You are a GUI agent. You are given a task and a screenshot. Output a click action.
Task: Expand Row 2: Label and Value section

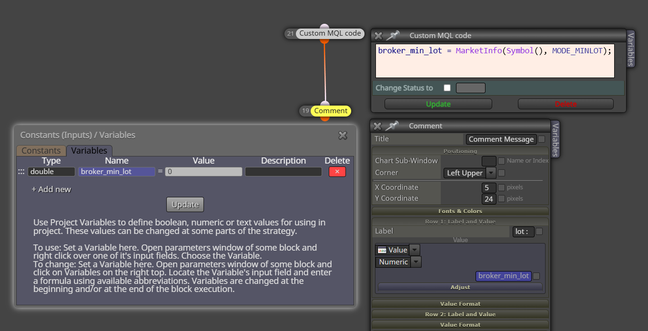[x=460, y=314]
